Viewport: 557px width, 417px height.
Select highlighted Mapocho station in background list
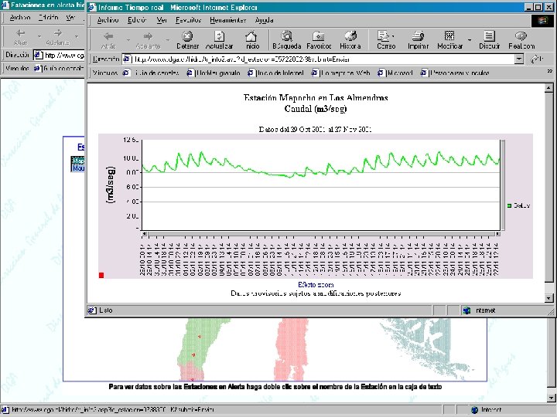tap(78, 161)
